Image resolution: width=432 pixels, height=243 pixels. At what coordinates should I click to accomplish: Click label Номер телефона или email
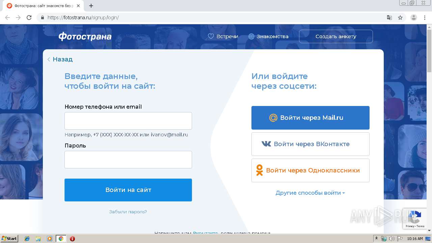point(103,107)
